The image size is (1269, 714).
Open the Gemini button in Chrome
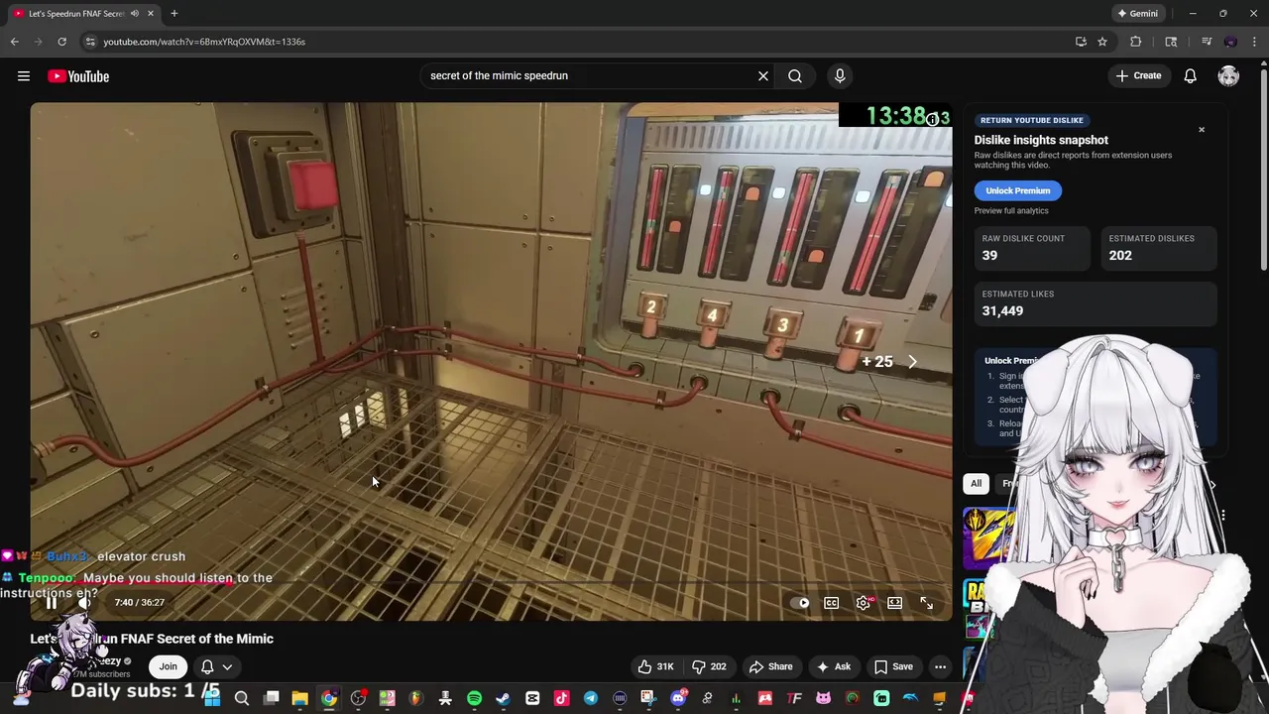1137,14
